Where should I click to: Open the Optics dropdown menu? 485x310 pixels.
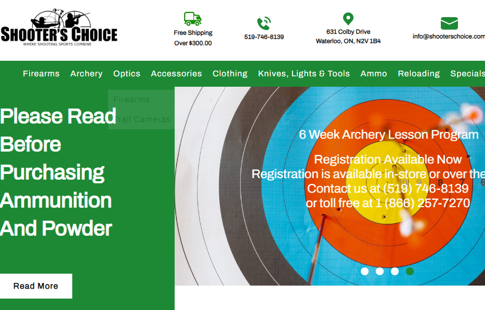coord(126,74)
